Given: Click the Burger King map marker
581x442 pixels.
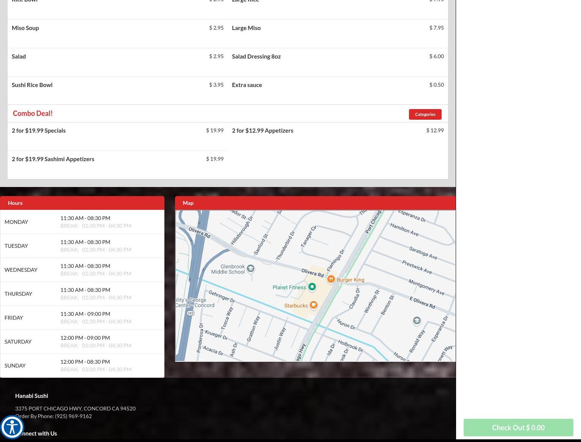Looking at the screenshot, I should [x=331, y=279].
